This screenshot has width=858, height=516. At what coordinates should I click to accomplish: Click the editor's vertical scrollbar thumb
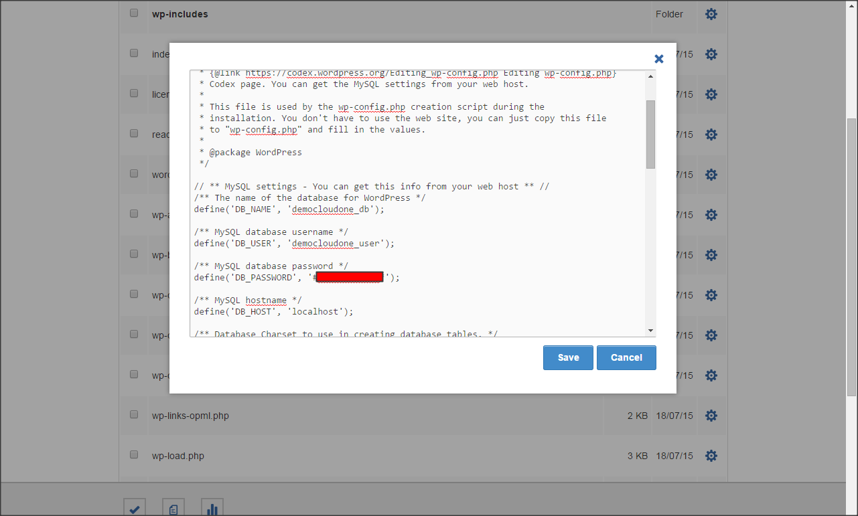pyautogui.click(x=650, y=134)
